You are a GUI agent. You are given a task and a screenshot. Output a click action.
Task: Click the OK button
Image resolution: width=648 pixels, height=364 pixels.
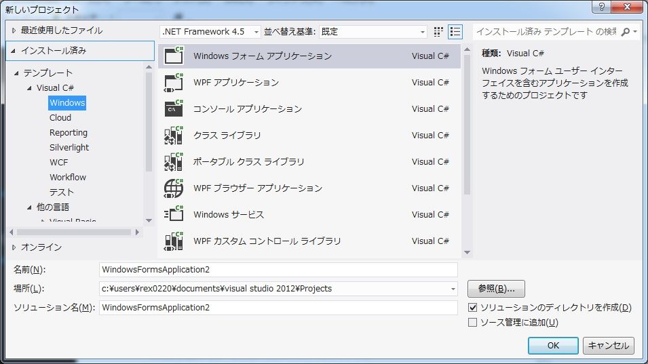click(x=553, y=346)
